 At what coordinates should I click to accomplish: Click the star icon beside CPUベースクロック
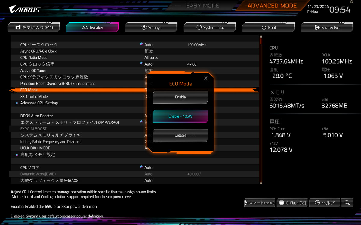click(x=141, y=44)
